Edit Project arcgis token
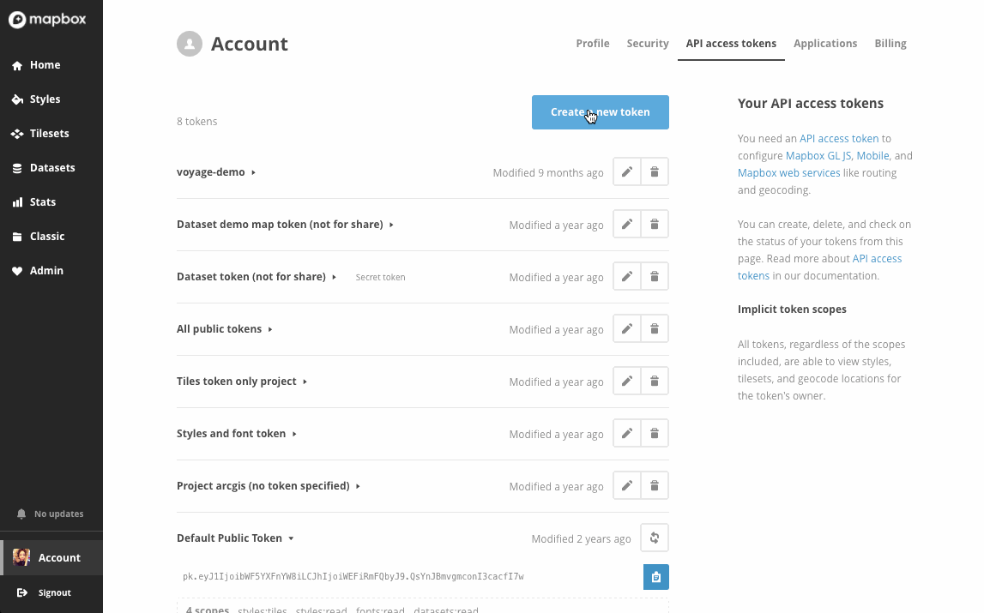984x613 pixels. [x=627, y=485]
